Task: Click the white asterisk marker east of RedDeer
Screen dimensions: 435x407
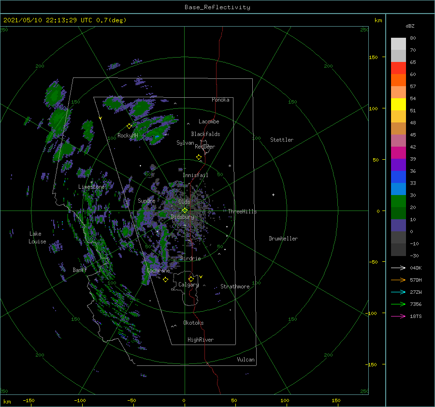Action: [230, 166]
